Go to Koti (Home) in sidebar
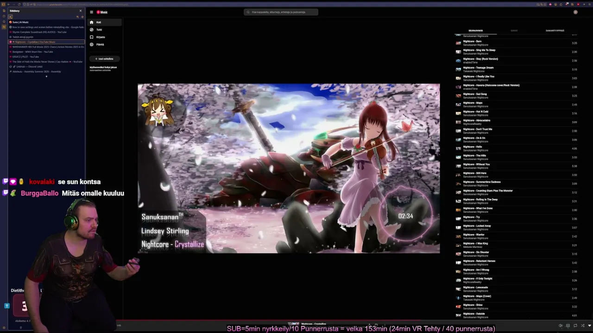593x333 pixels. (x=105, y=22)
